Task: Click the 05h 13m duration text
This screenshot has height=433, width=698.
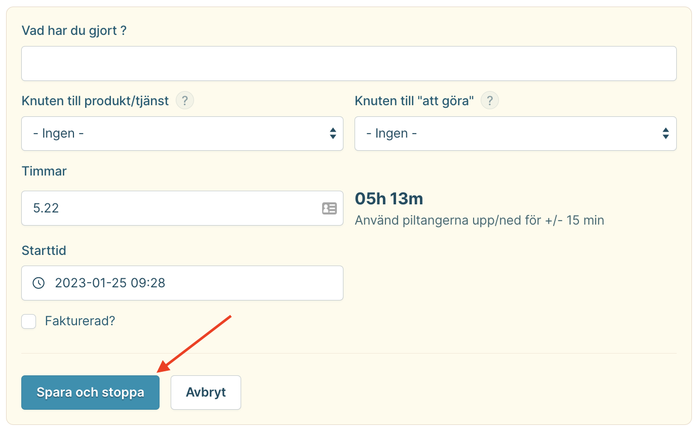Action: click(389, 199)
